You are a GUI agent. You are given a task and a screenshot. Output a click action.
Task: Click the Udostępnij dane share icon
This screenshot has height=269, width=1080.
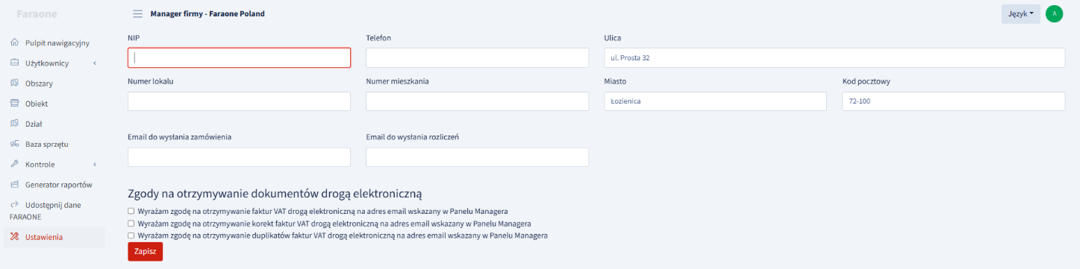[x=15, y=204]
